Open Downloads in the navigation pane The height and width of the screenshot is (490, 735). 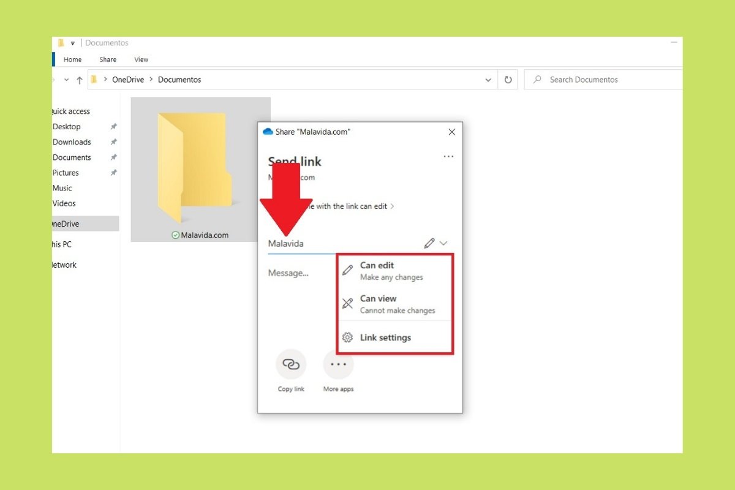[72, 142]
